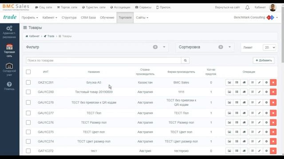Open Сервисы link in top bar
Image resolution: width=284 pixels, height=159 pixels.
point(143,8)
